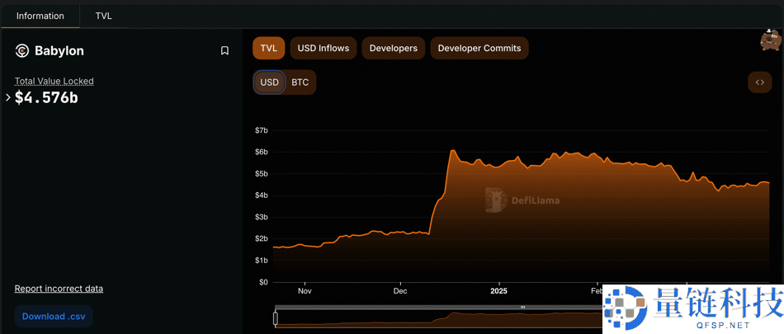Click the Babylon protocol logo icon
The width and height of the screenshot is (784, 334).
(22, 51)
